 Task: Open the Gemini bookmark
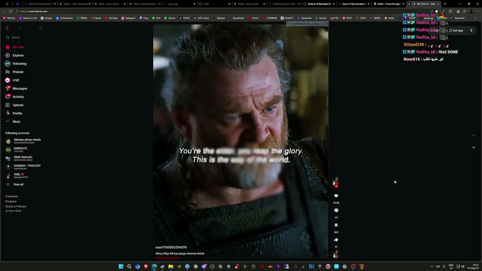(321, 18)
